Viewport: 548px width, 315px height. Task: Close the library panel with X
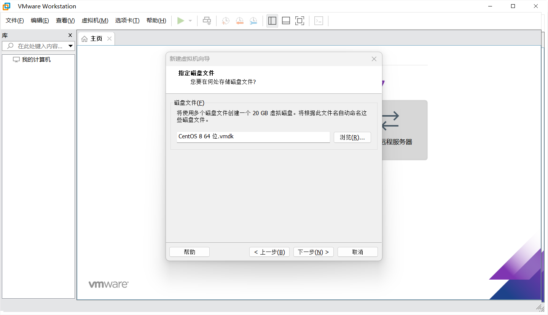point(70,35)
